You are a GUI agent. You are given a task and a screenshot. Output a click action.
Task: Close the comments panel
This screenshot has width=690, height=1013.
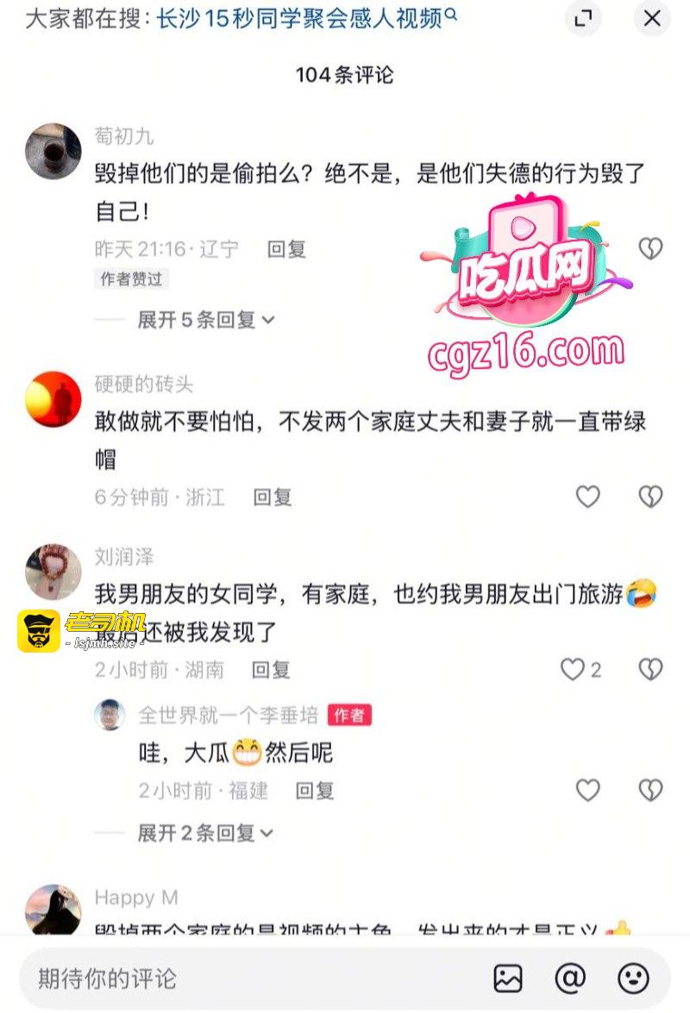[652, 18]
